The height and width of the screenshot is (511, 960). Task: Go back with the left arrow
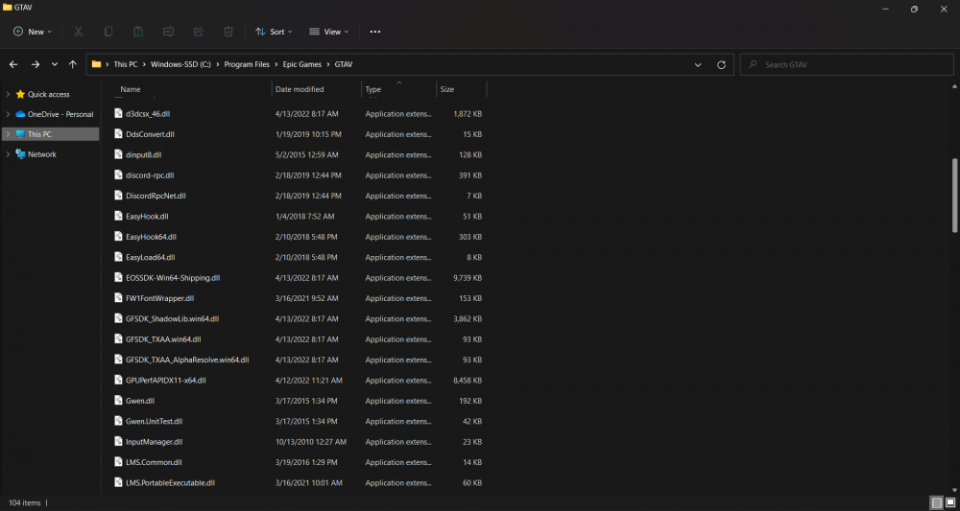click(13, 64)
